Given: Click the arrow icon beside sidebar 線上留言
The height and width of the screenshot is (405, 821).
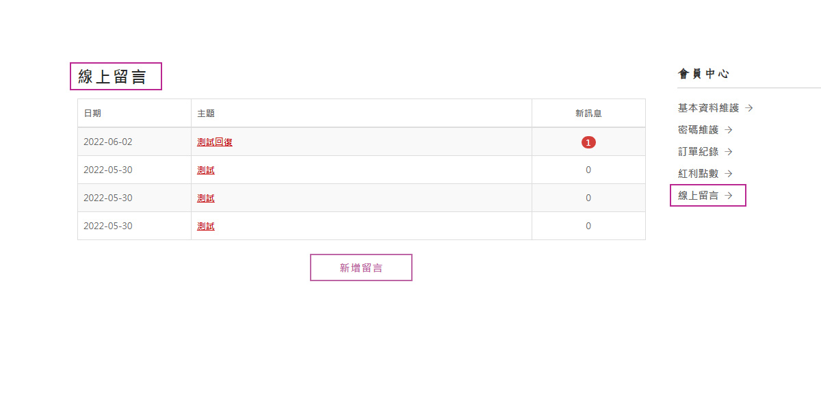Looking at the screenshot, I should tap(729, 196).
